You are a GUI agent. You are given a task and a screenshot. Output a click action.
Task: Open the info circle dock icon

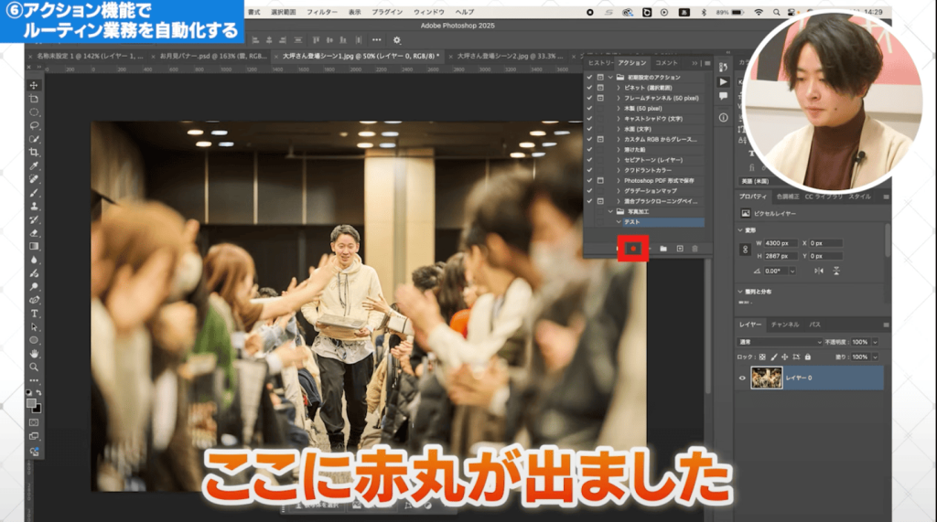pos(723,118)
